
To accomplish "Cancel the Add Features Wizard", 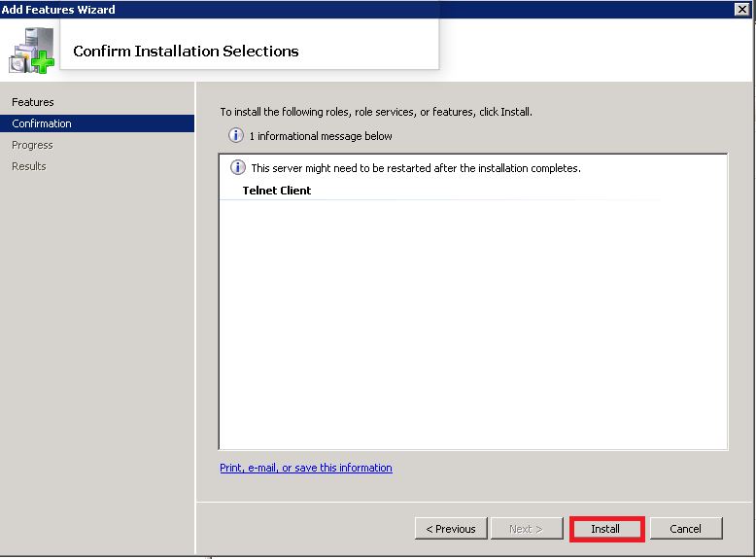I will coord(686,529).
